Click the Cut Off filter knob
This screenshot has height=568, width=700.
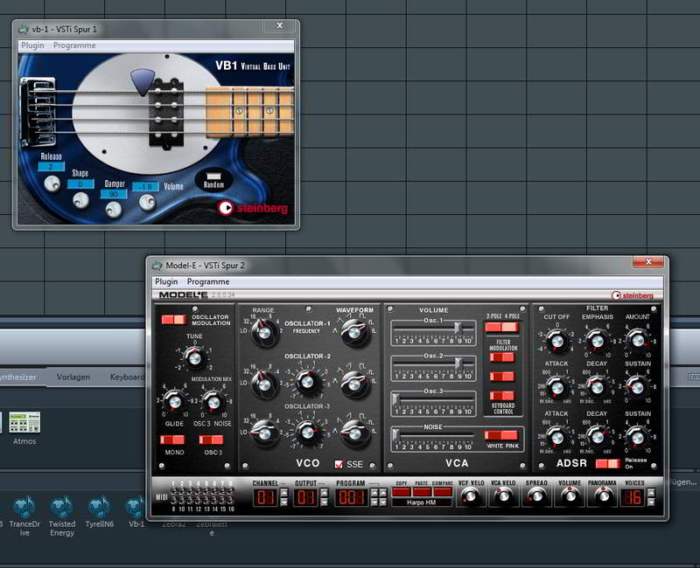click(557, 342)
